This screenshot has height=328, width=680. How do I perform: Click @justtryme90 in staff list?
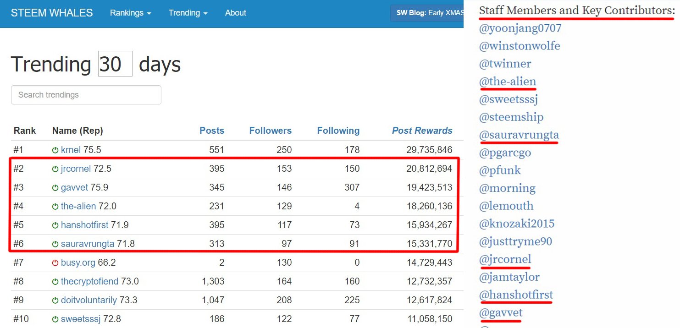[515, 242]
